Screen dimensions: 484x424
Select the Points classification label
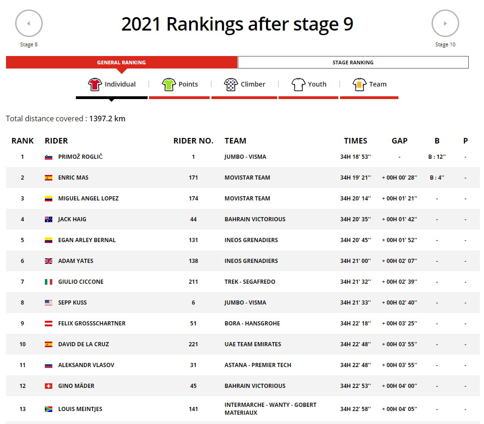(188, 84)
